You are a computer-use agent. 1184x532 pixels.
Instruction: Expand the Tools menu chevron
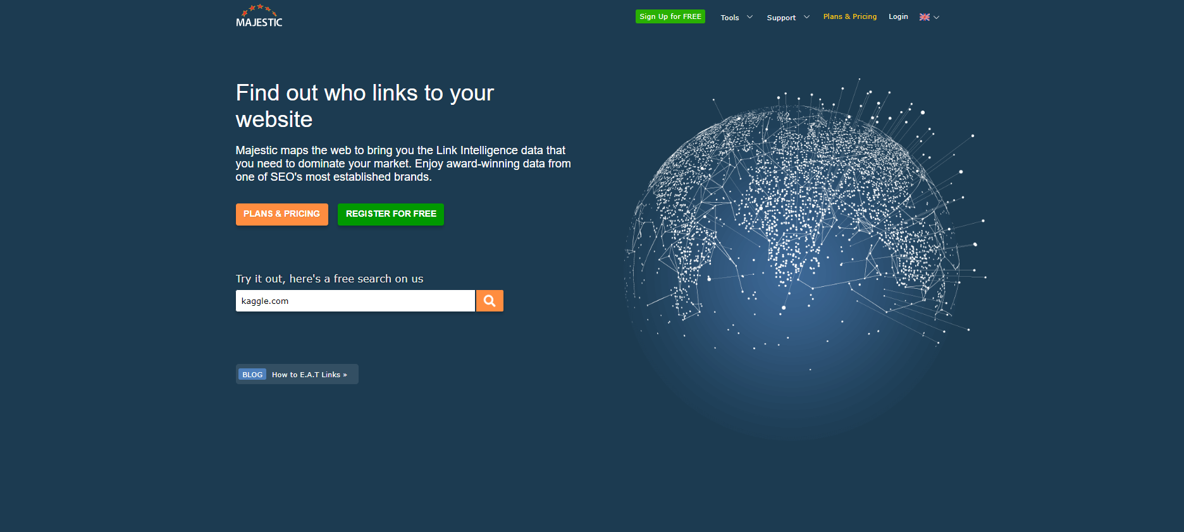point(750,17)
